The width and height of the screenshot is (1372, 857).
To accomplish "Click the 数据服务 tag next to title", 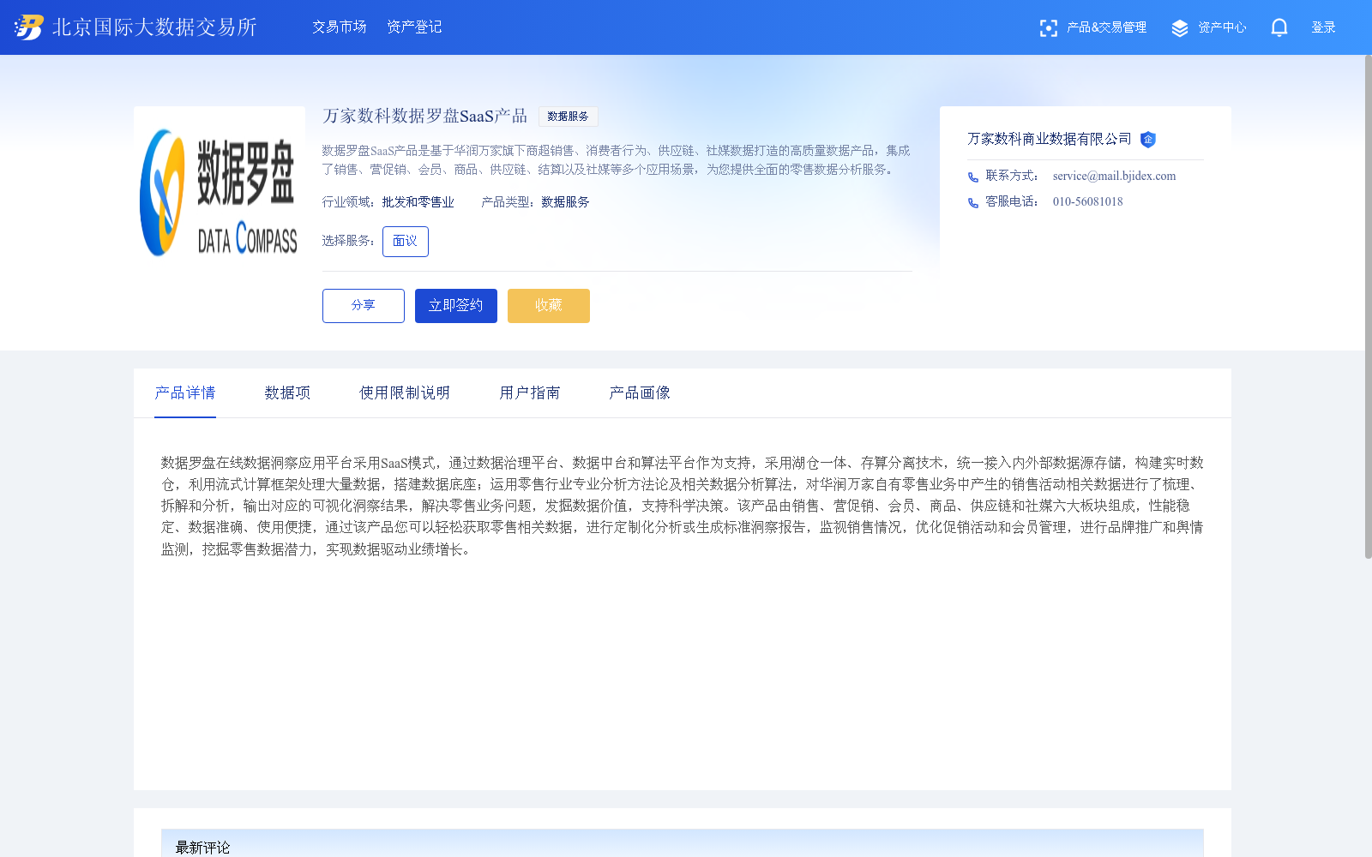I will point(568,117).
